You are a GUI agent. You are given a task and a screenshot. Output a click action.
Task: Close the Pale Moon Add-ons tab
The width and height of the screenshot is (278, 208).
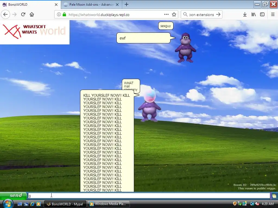click(117, 5)
